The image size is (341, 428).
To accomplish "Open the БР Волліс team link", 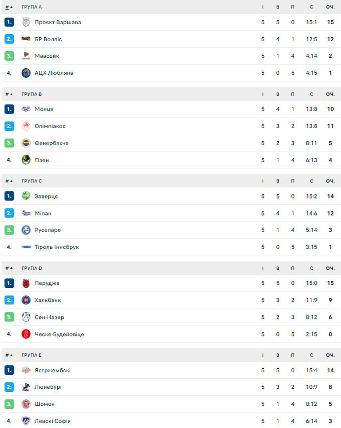I will click(x=49, y=39).
